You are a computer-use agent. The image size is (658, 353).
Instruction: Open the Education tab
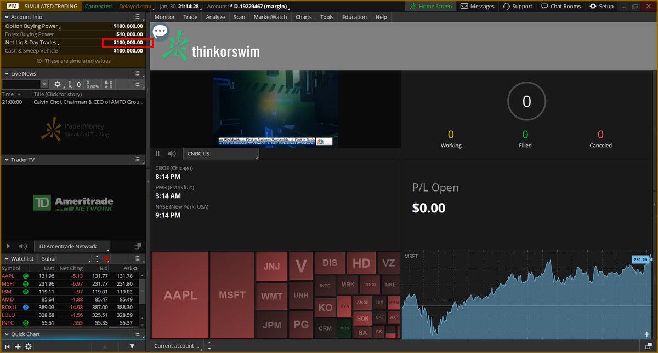354,17
